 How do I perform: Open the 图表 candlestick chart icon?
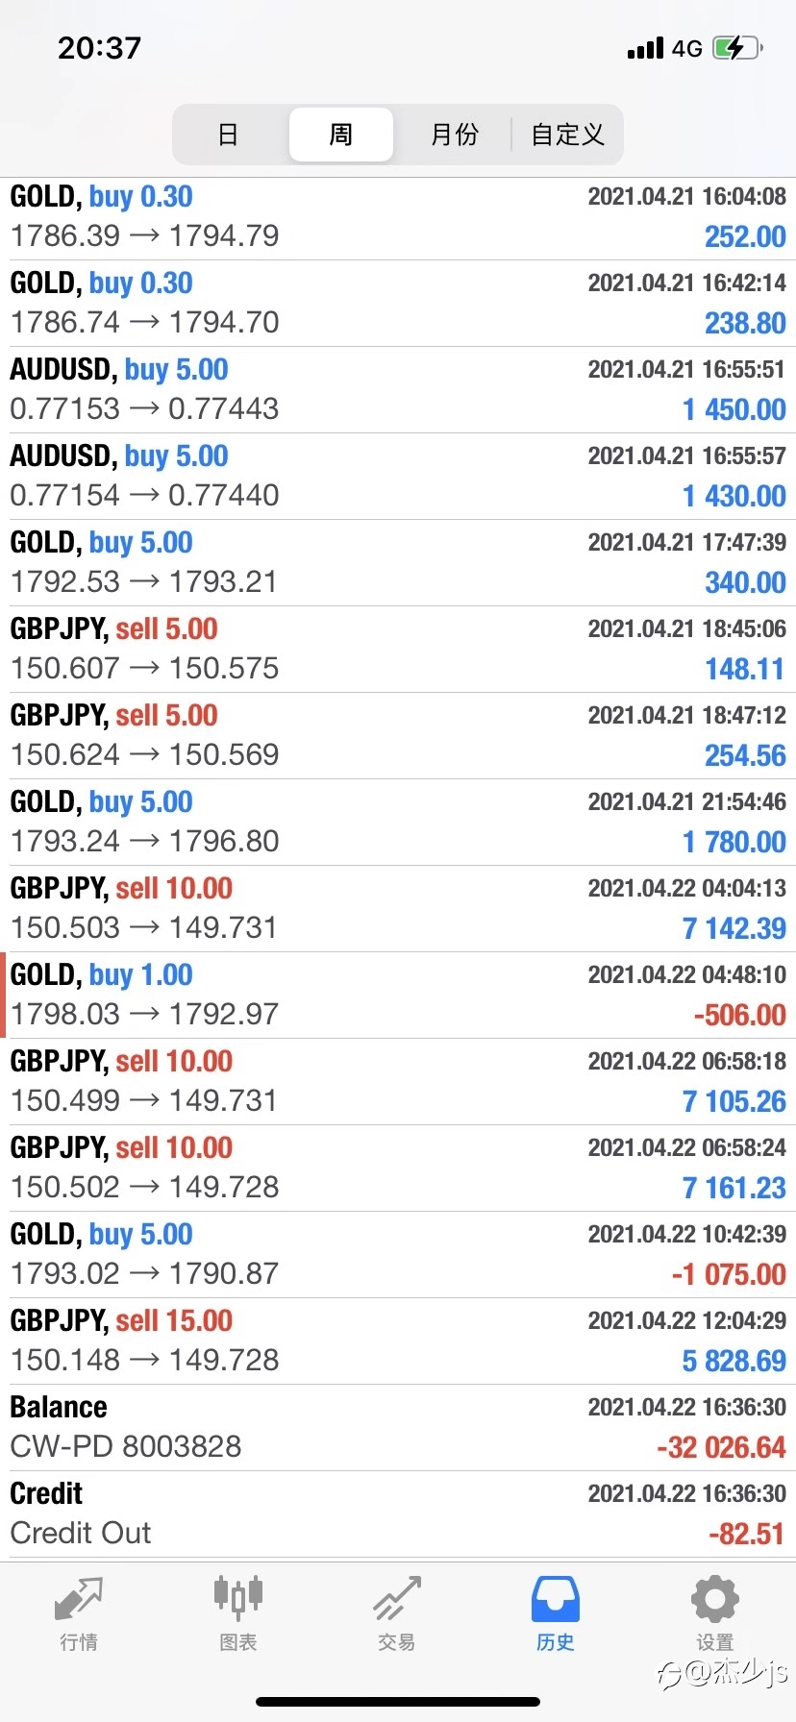click(237, 1599)
